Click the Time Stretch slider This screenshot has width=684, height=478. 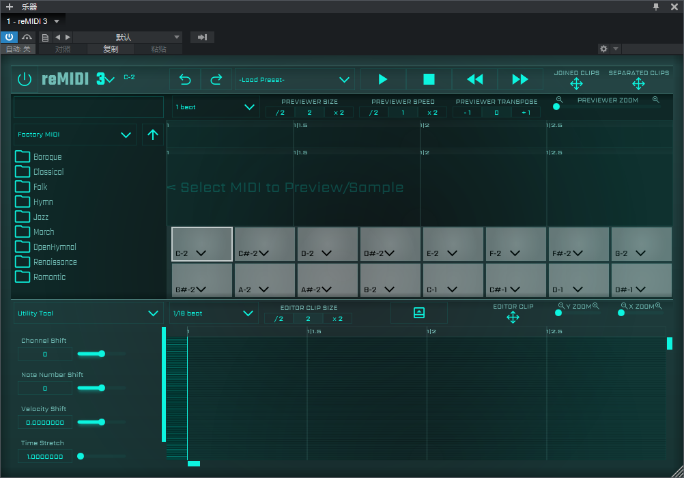[x=101, y=456]
